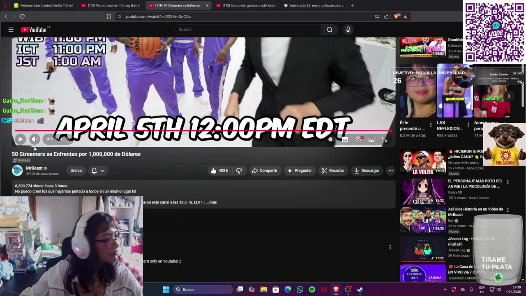This screenshot has width=526, height=296.
Task: Open site settings icon in address bar
Action: point(119,16)
